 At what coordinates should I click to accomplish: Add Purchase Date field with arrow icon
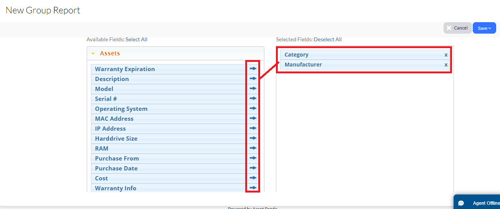253,168
